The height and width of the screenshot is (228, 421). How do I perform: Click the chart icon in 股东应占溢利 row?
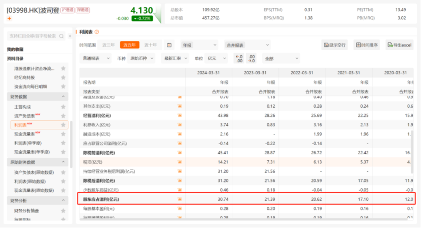coord(180,199)
